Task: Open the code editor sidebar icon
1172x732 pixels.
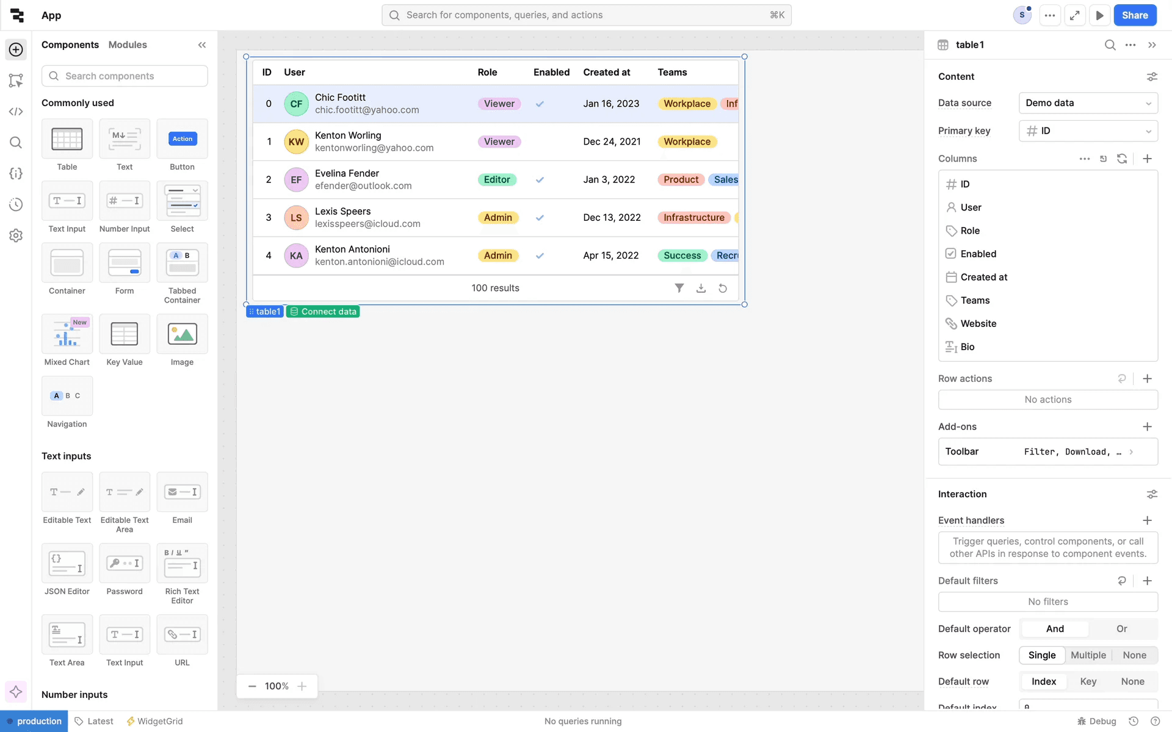Action: (16, 112)
